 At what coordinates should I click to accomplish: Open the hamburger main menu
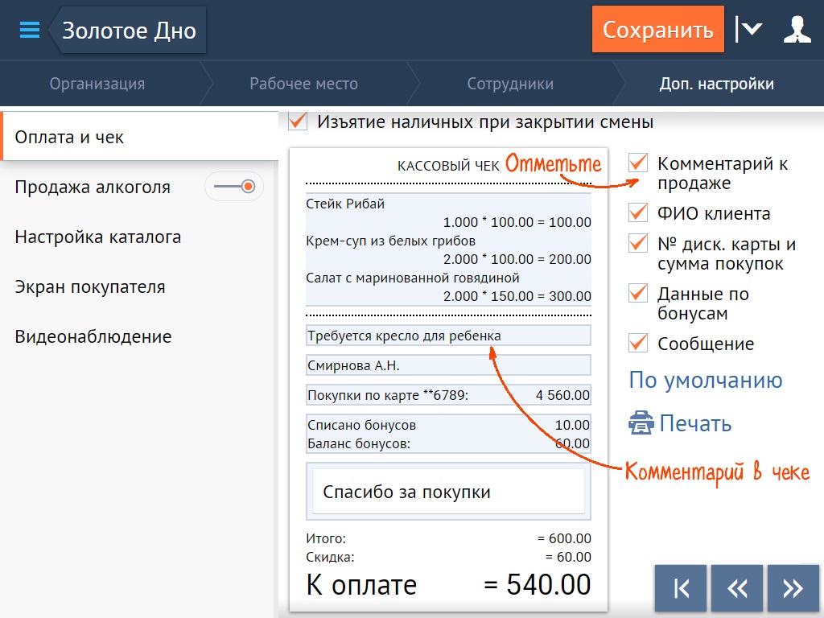click(x=30, y=31)
